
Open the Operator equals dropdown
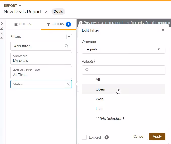[124, 49]
